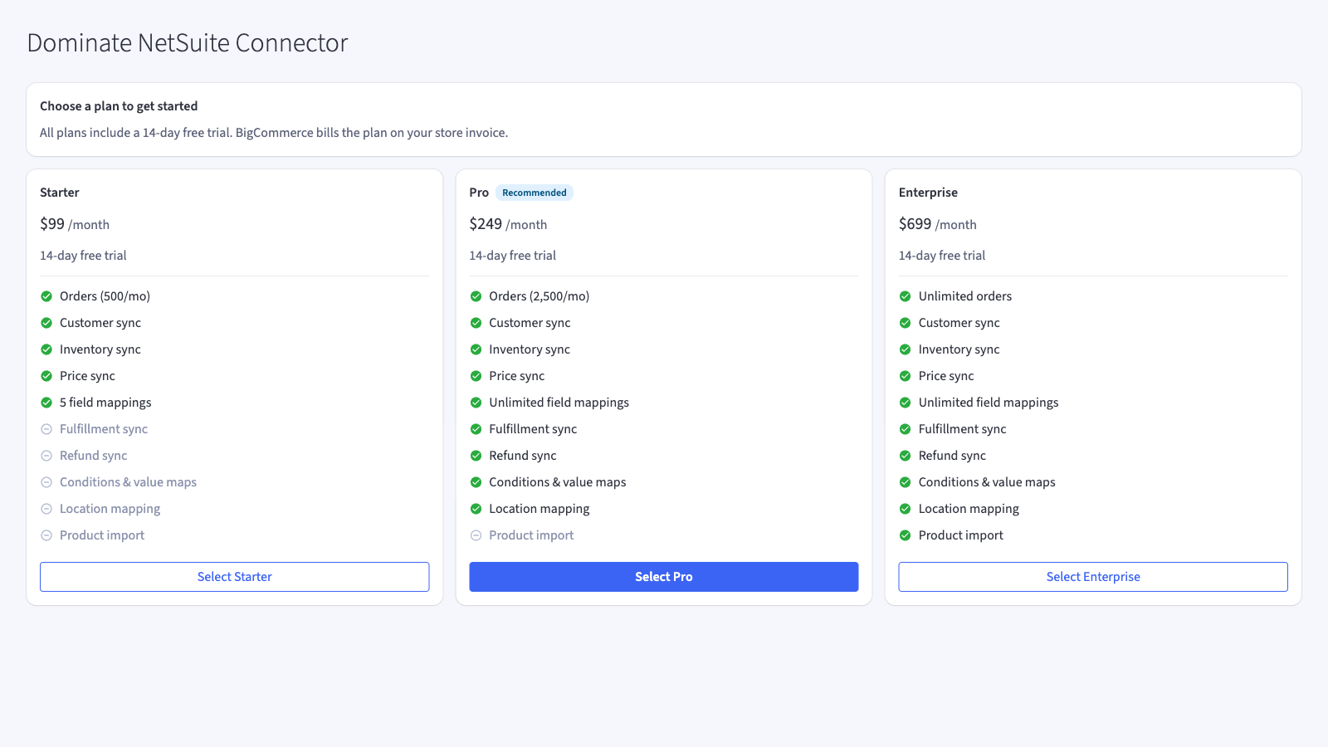The height and width of the screenshot is (747, 1328).
Task: Click the $99 /month price text
Action: coord(75,224)
